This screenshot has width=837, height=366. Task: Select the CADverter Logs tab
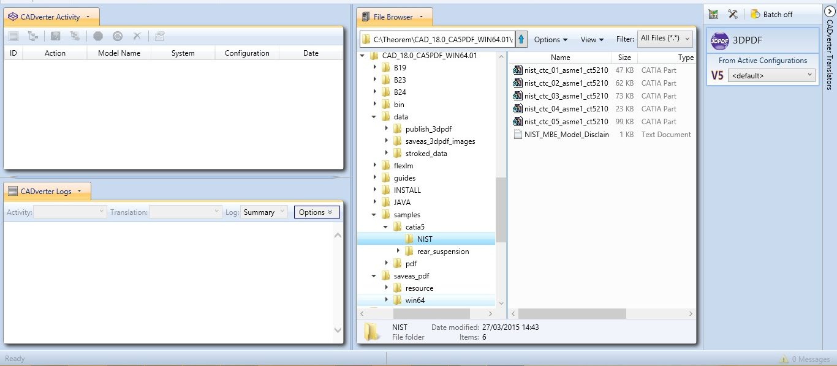47,192
